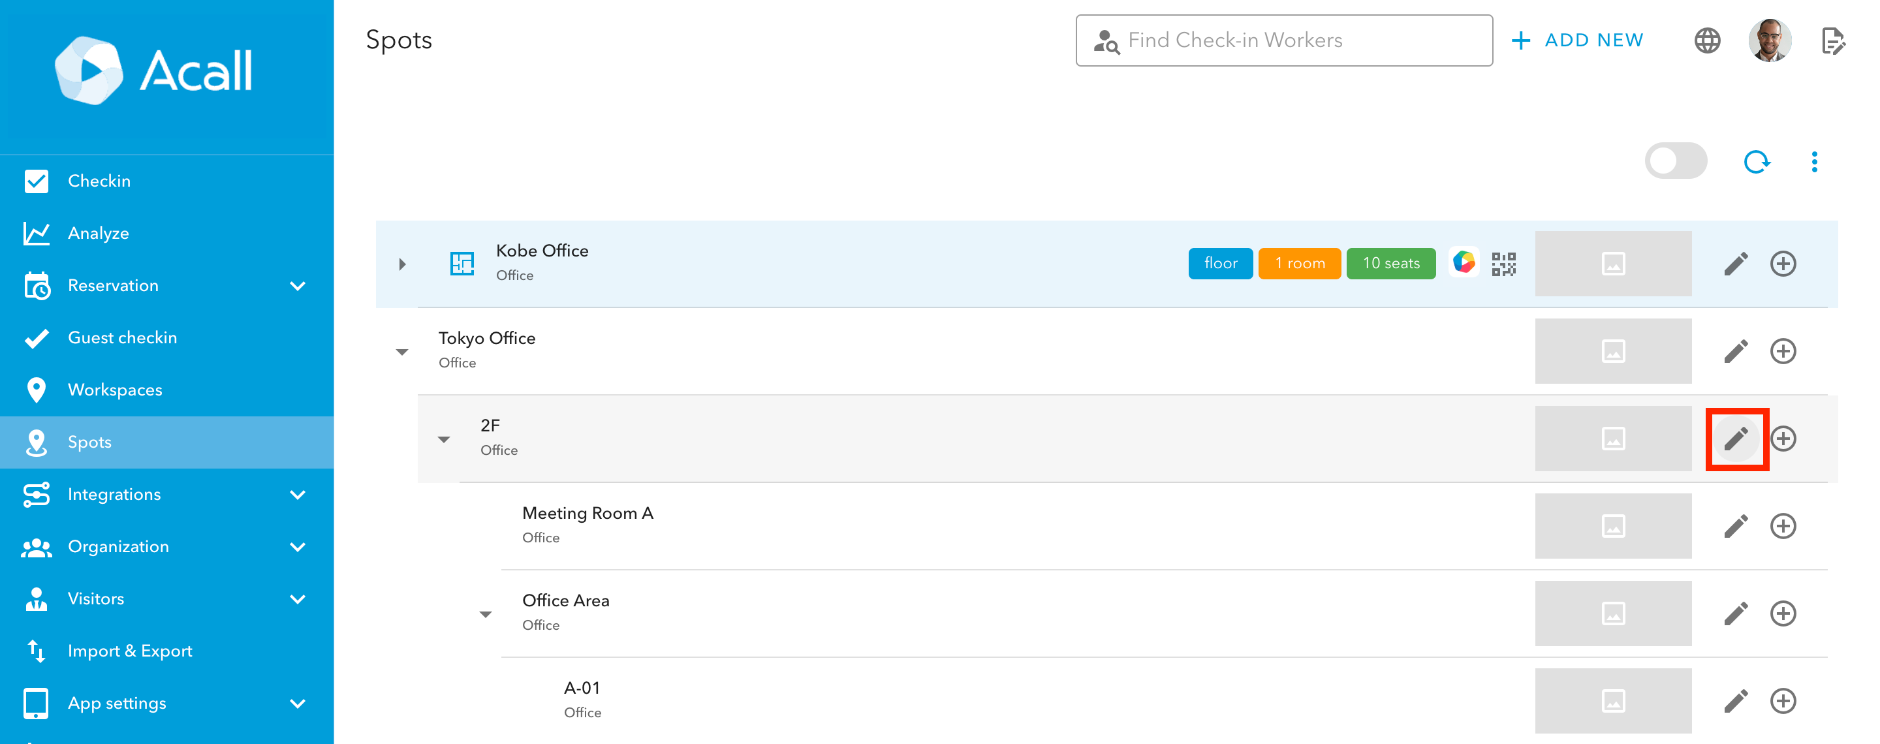Screen dimensions: 1880x744
Task: Open the three-dot more options menu
Action: point(1813,161)
